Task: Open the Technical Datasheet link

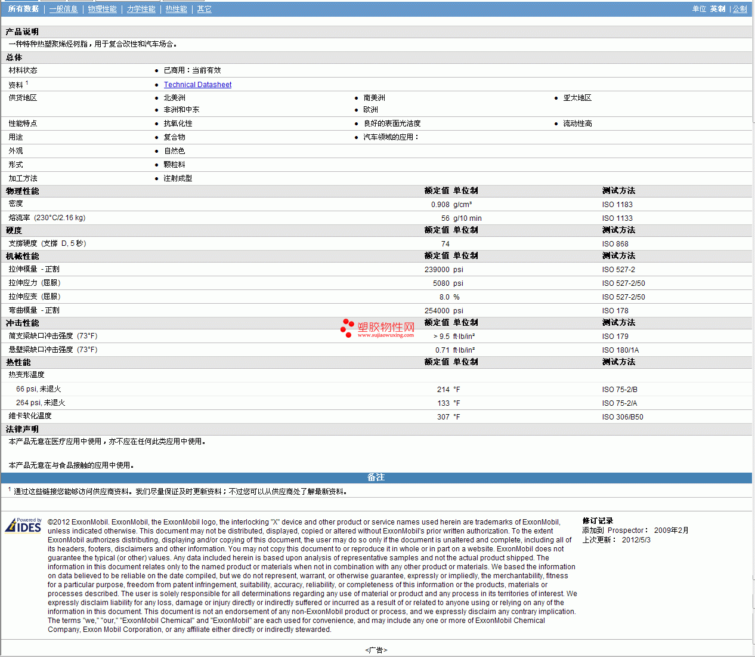Action: (197, 85)
